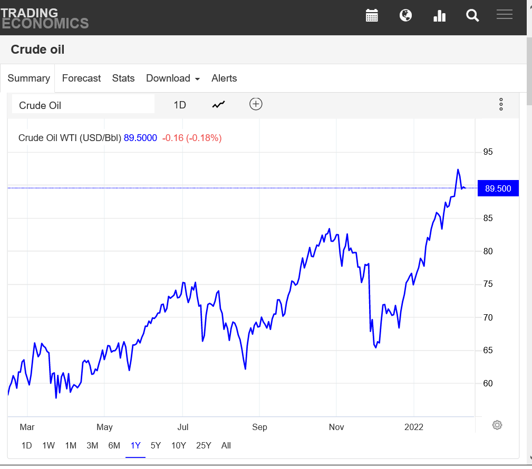Select the 5Y time range

click(156, 445)
